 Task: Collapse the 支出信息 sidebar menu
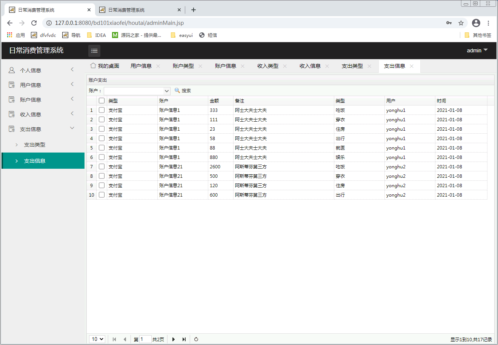point(72,128)
